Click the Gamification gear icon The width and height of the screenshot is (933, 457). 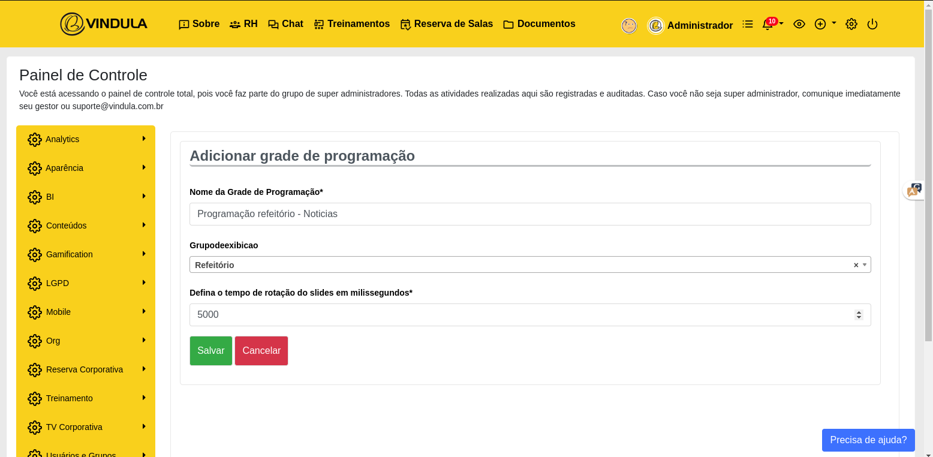(35, 255)
